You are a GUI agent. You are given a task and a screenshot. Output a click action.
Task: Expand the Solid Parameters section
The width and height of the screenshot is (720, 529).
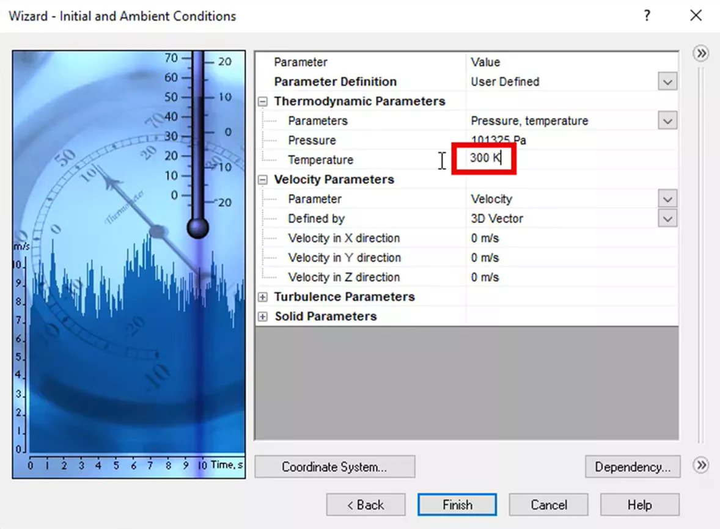click(x=263, y=316)
